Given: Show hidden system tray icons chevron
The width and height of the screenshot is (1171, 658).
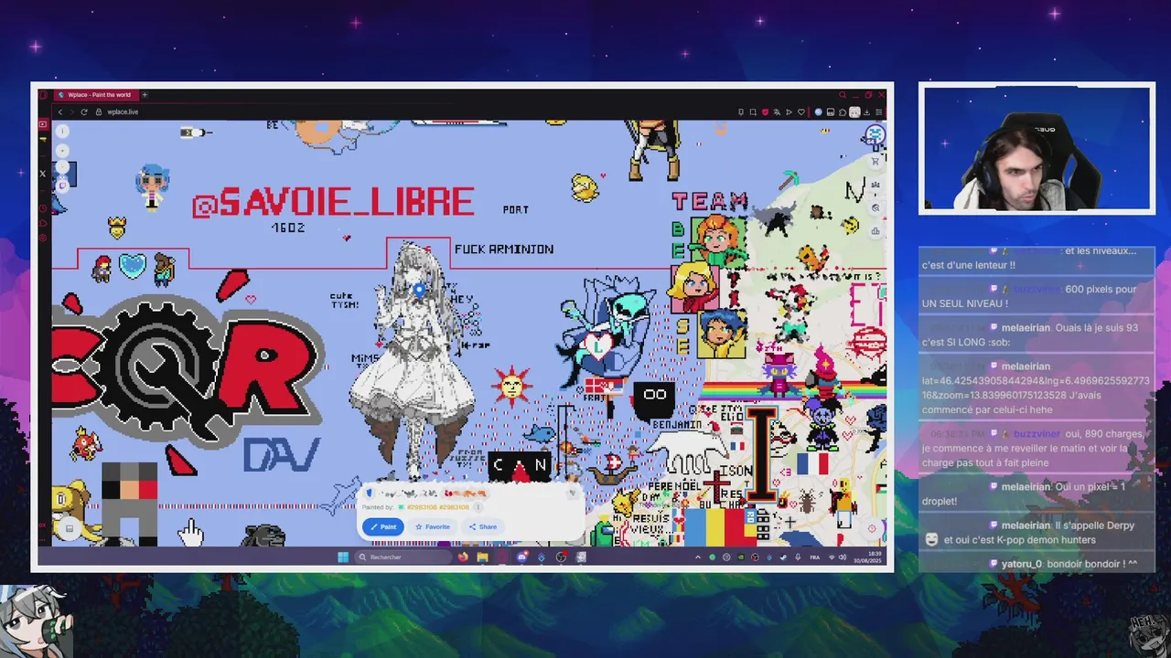Looking at the screenshot, I should (698, 557).
